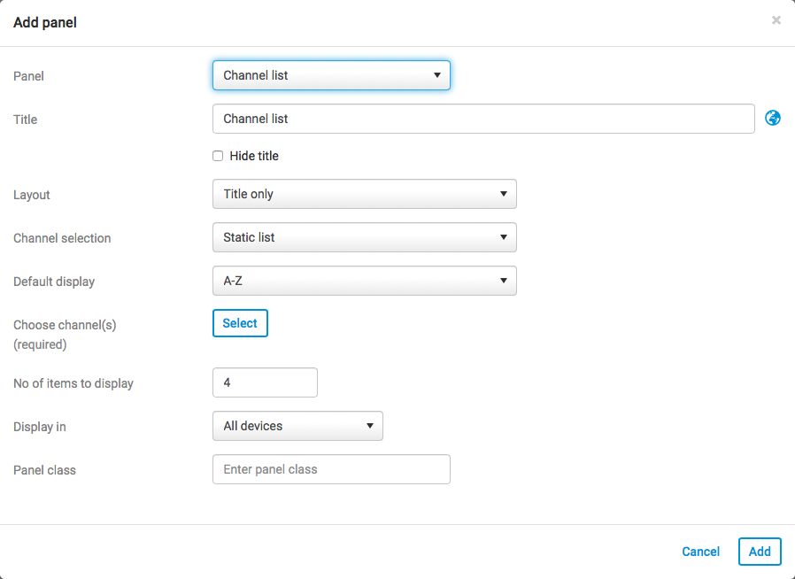Click the Cancel link

point(700,552)
